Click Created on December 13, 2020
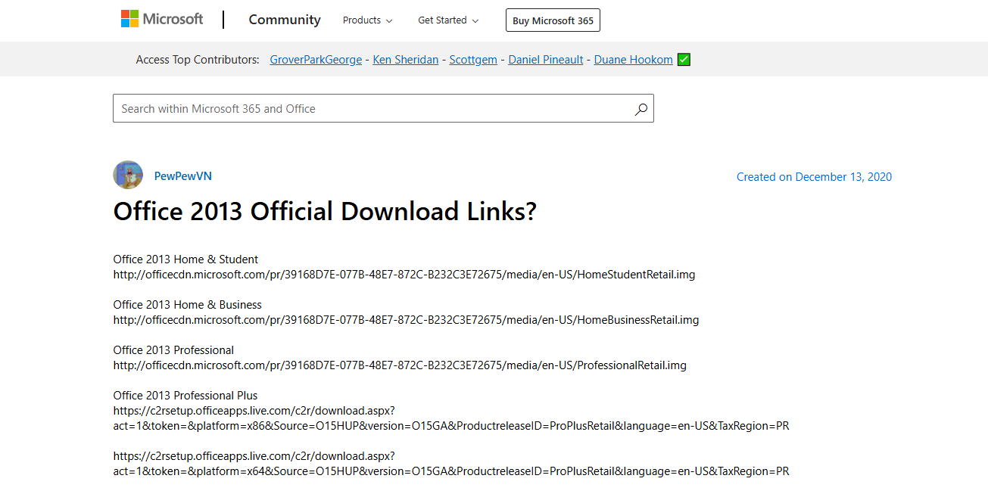The image size is (988, 494). 814,177
